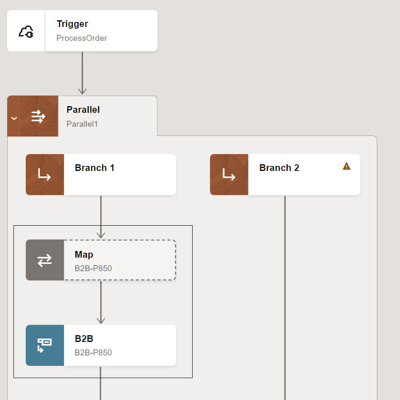
Task: Click the Branch 2 arrow icon
Action: click(229, 174)
